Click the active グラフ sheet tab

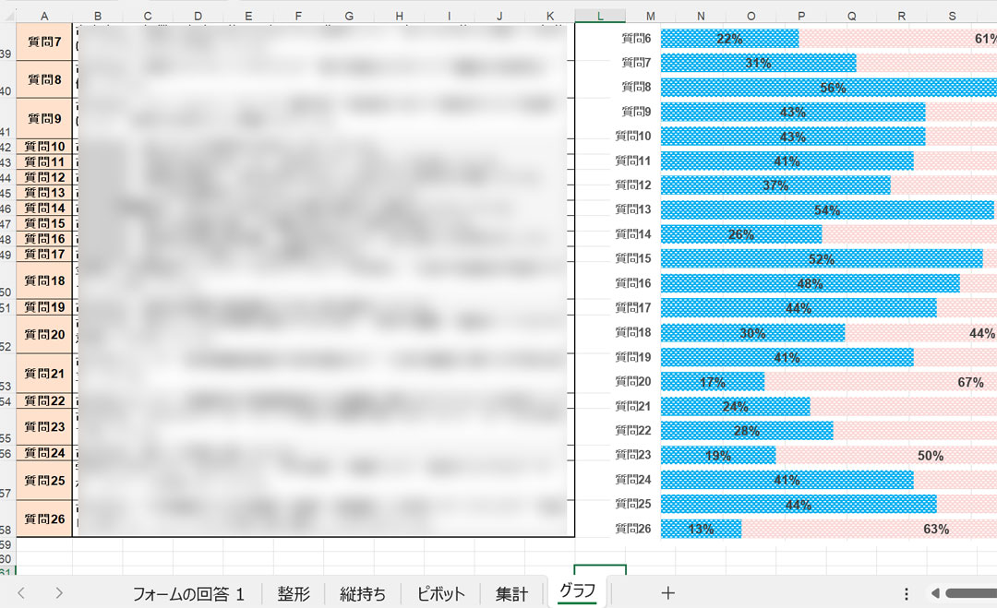[x=578, y=591]
